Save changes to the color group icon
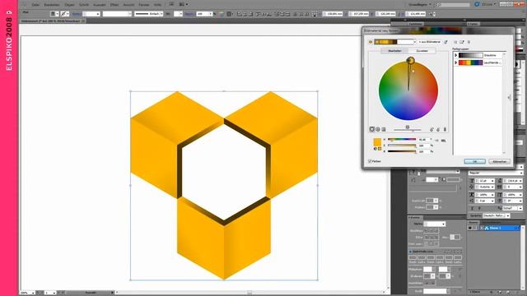This screenshot has height=296, width=527. click(x=455, y=42)
